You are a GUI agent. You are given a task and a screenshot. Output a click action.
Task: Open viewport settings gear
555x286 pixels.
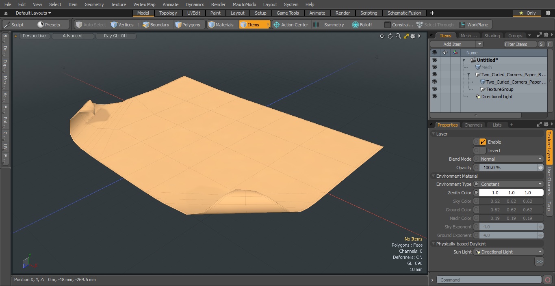[x=413, y=36]
